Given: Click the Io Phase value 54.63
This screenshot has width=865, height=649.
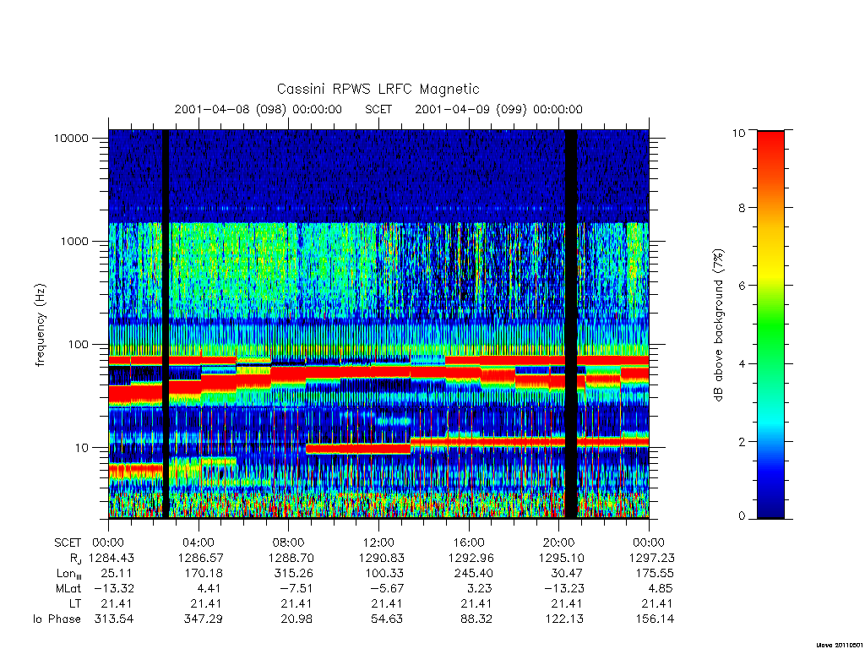Looking at the screenshot, I should coord(386,619).
